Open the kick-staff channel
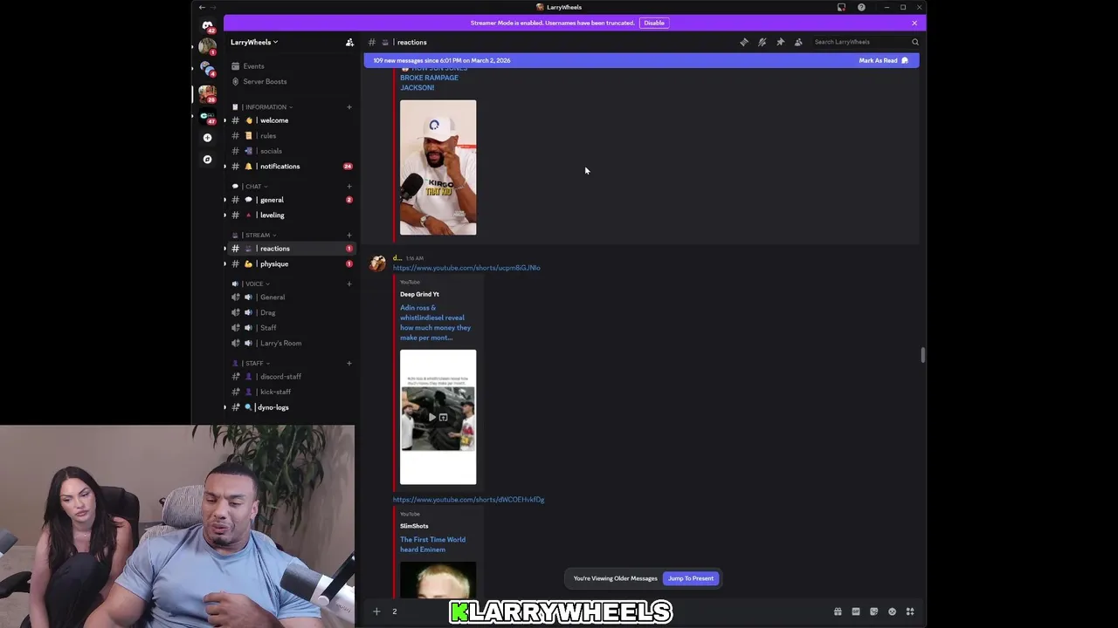Viewport: 1118px width, 628px height. pos(291,392)
